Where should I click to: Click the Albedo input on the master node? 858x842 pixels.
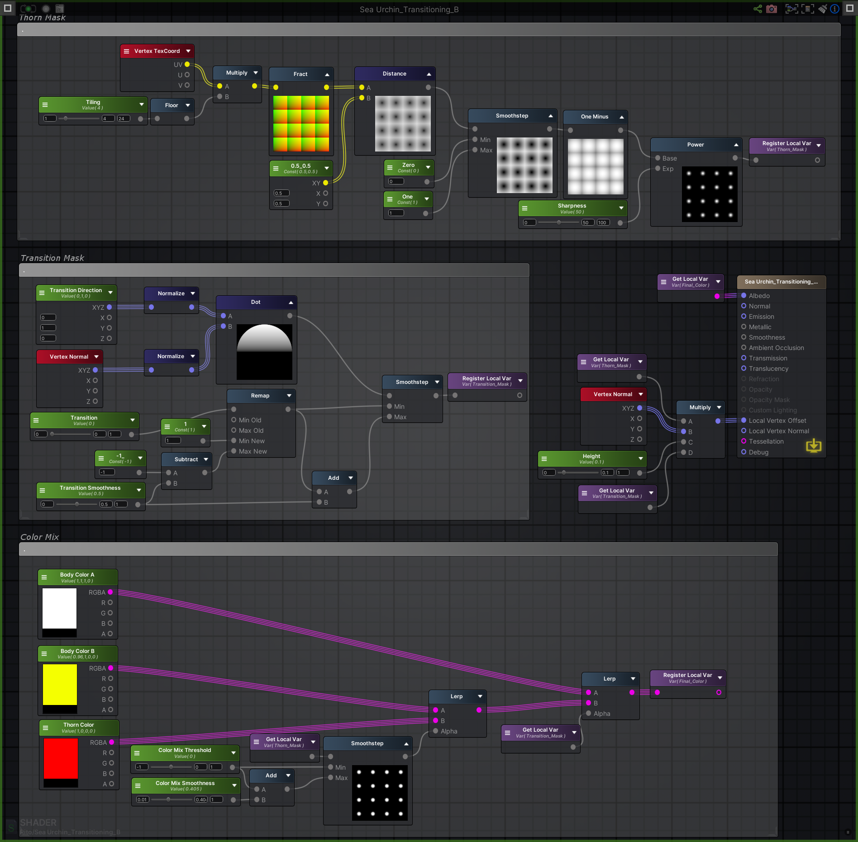click(x=744, y=295)
